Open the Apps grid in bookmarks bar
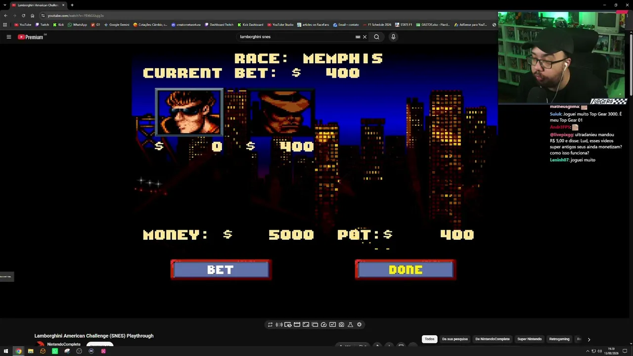This screenshot has width=633, height=356. (x=5, y=24)
